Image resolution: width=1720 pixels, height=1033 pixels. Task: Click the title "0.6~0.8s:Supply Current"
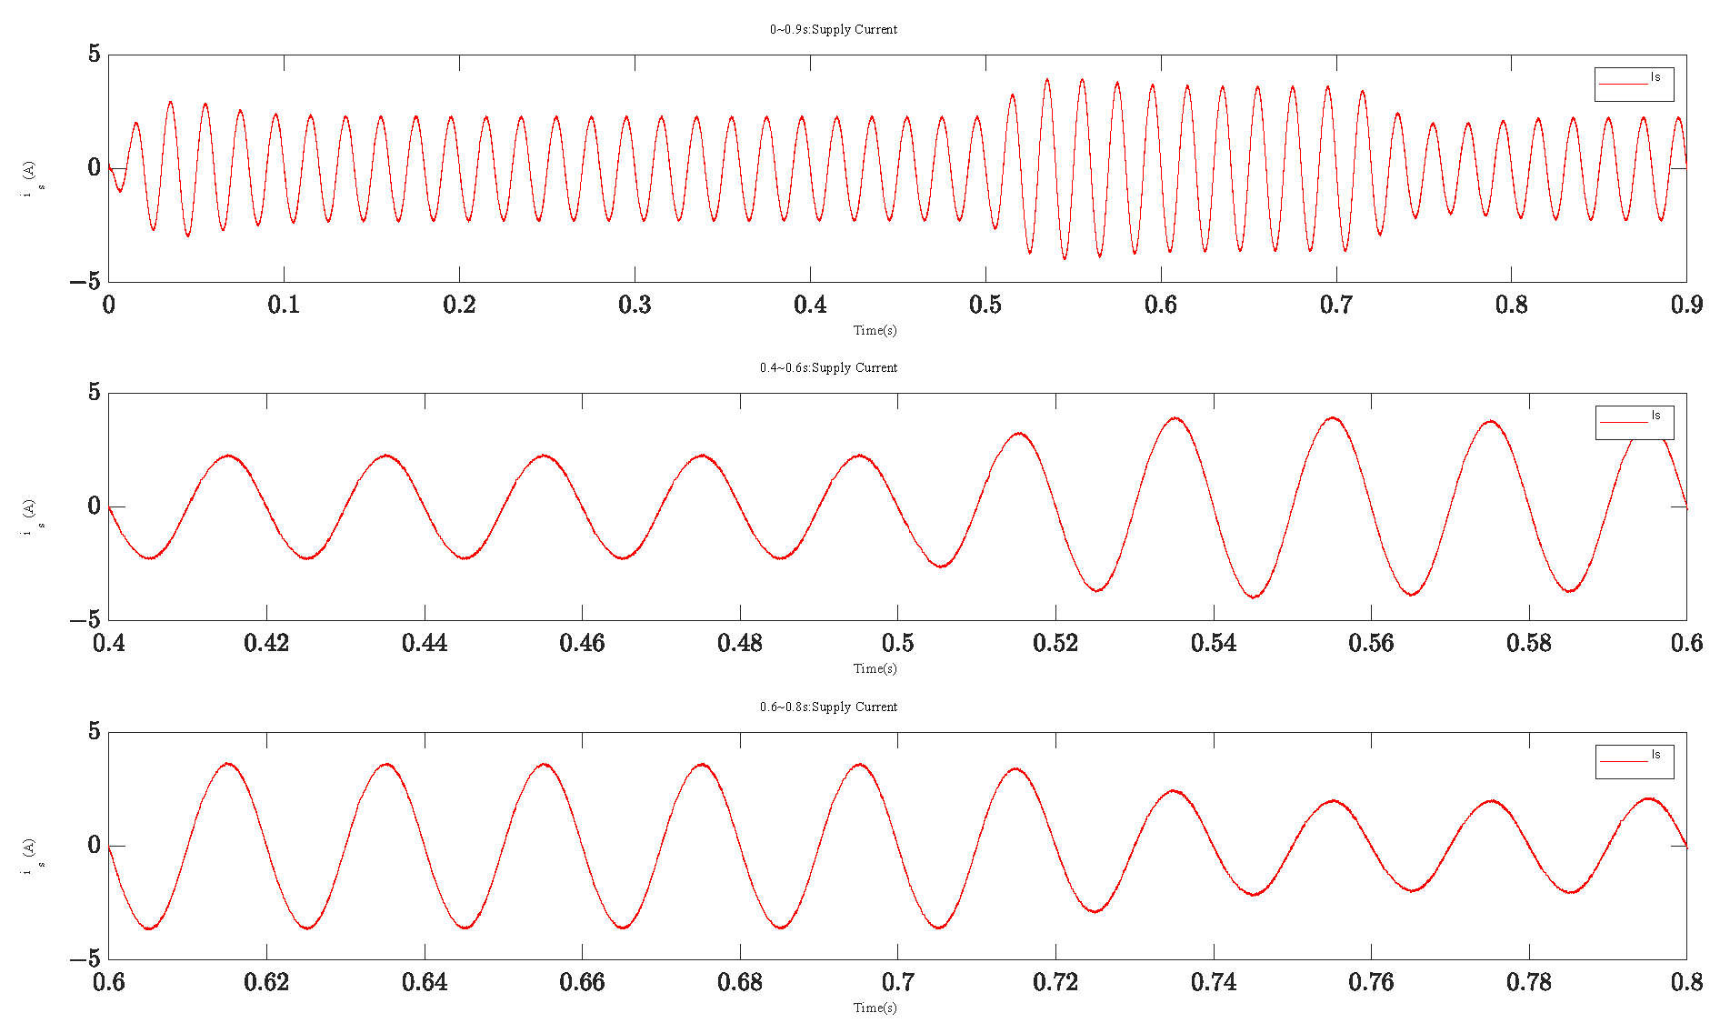click(828, 707)
